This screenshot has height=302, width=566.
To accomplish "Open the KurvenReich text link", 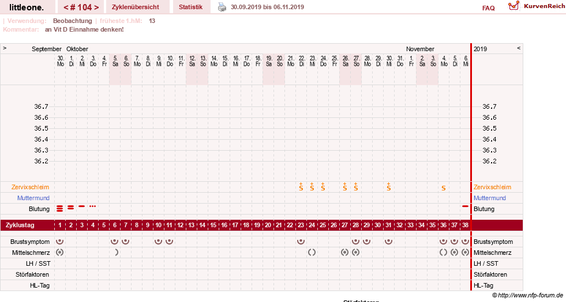I will coord(544,6).
